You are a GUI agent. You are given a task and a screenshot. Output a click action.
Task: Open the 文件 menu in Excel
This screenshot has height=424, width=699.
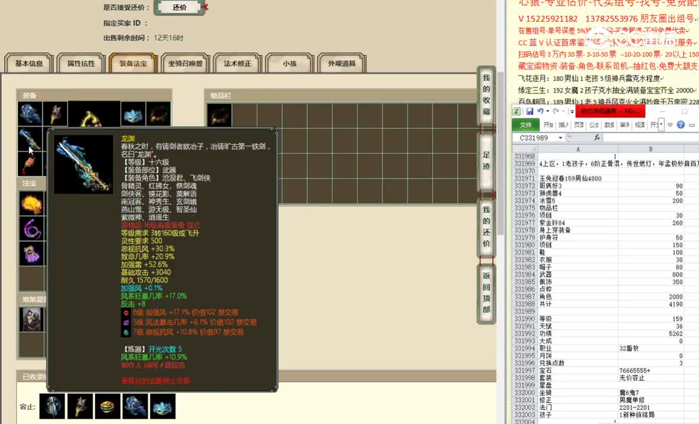(525, 125)
